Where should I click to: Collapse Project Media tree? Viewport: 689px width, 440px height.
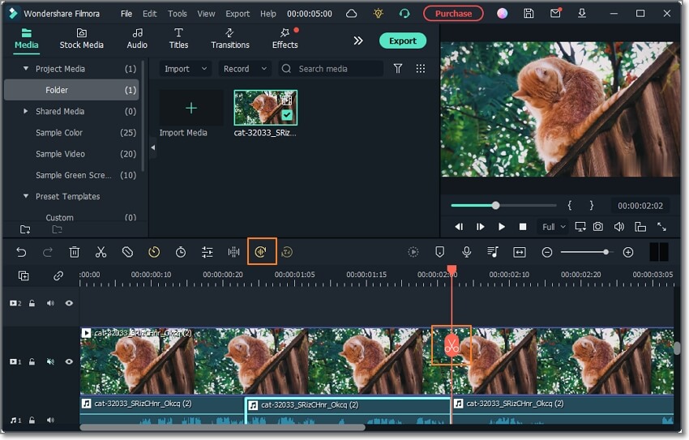click(26, 69)
